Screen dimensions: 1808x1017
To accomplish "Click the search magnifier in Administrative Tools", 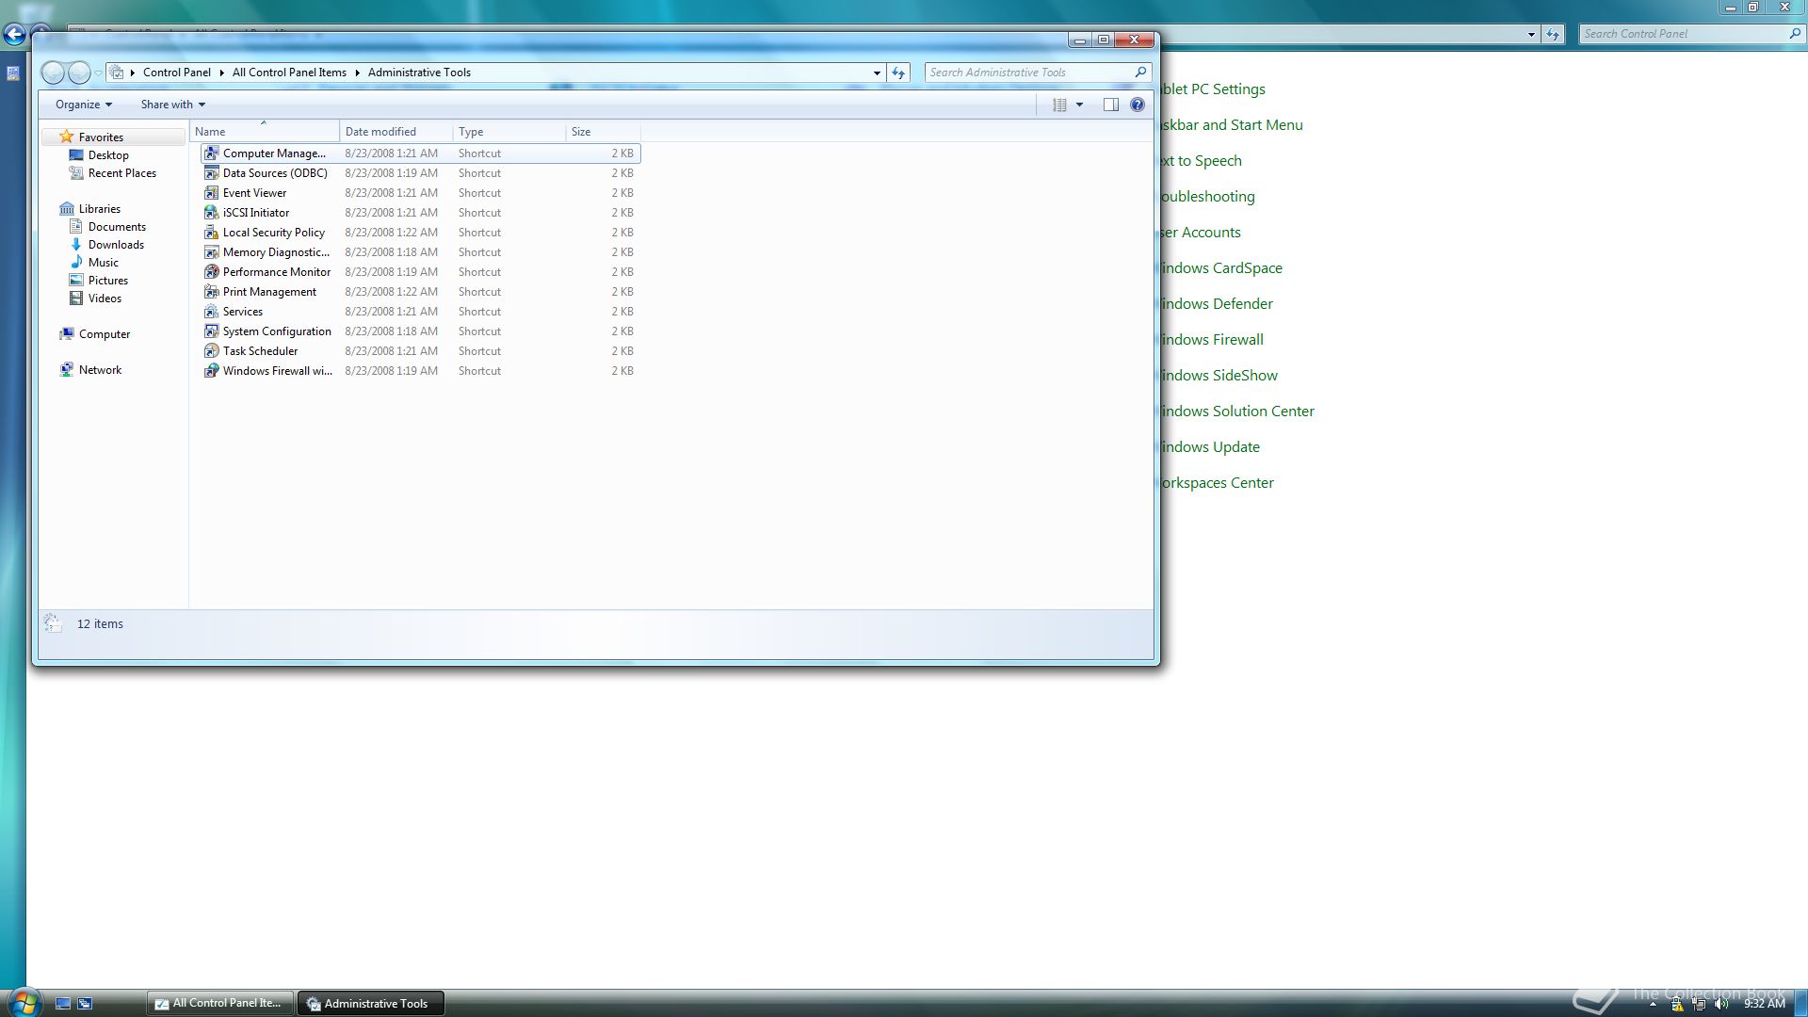I will 1140,72.
